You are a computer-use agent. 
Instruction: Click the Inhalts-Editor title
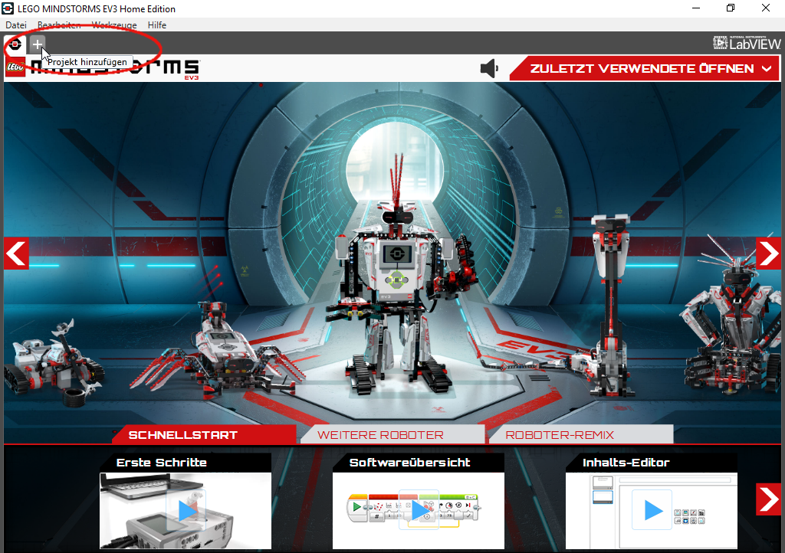(x=626, y=463)
